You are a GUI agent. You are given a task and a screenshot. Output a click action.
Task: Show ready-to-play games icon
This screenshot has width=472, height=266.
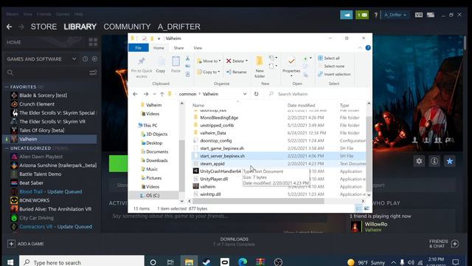(94, 59)
